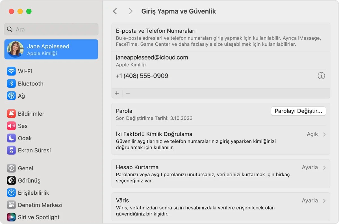The width and height of the screenshot is (339, 224).
Task: Open Wi-Fi settings icon in sidebar
Action: pos(11,71)
